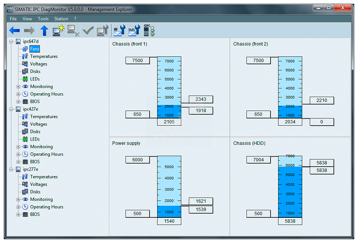
Task: Click the remove station computer-X icon
Action: [73, 31]
